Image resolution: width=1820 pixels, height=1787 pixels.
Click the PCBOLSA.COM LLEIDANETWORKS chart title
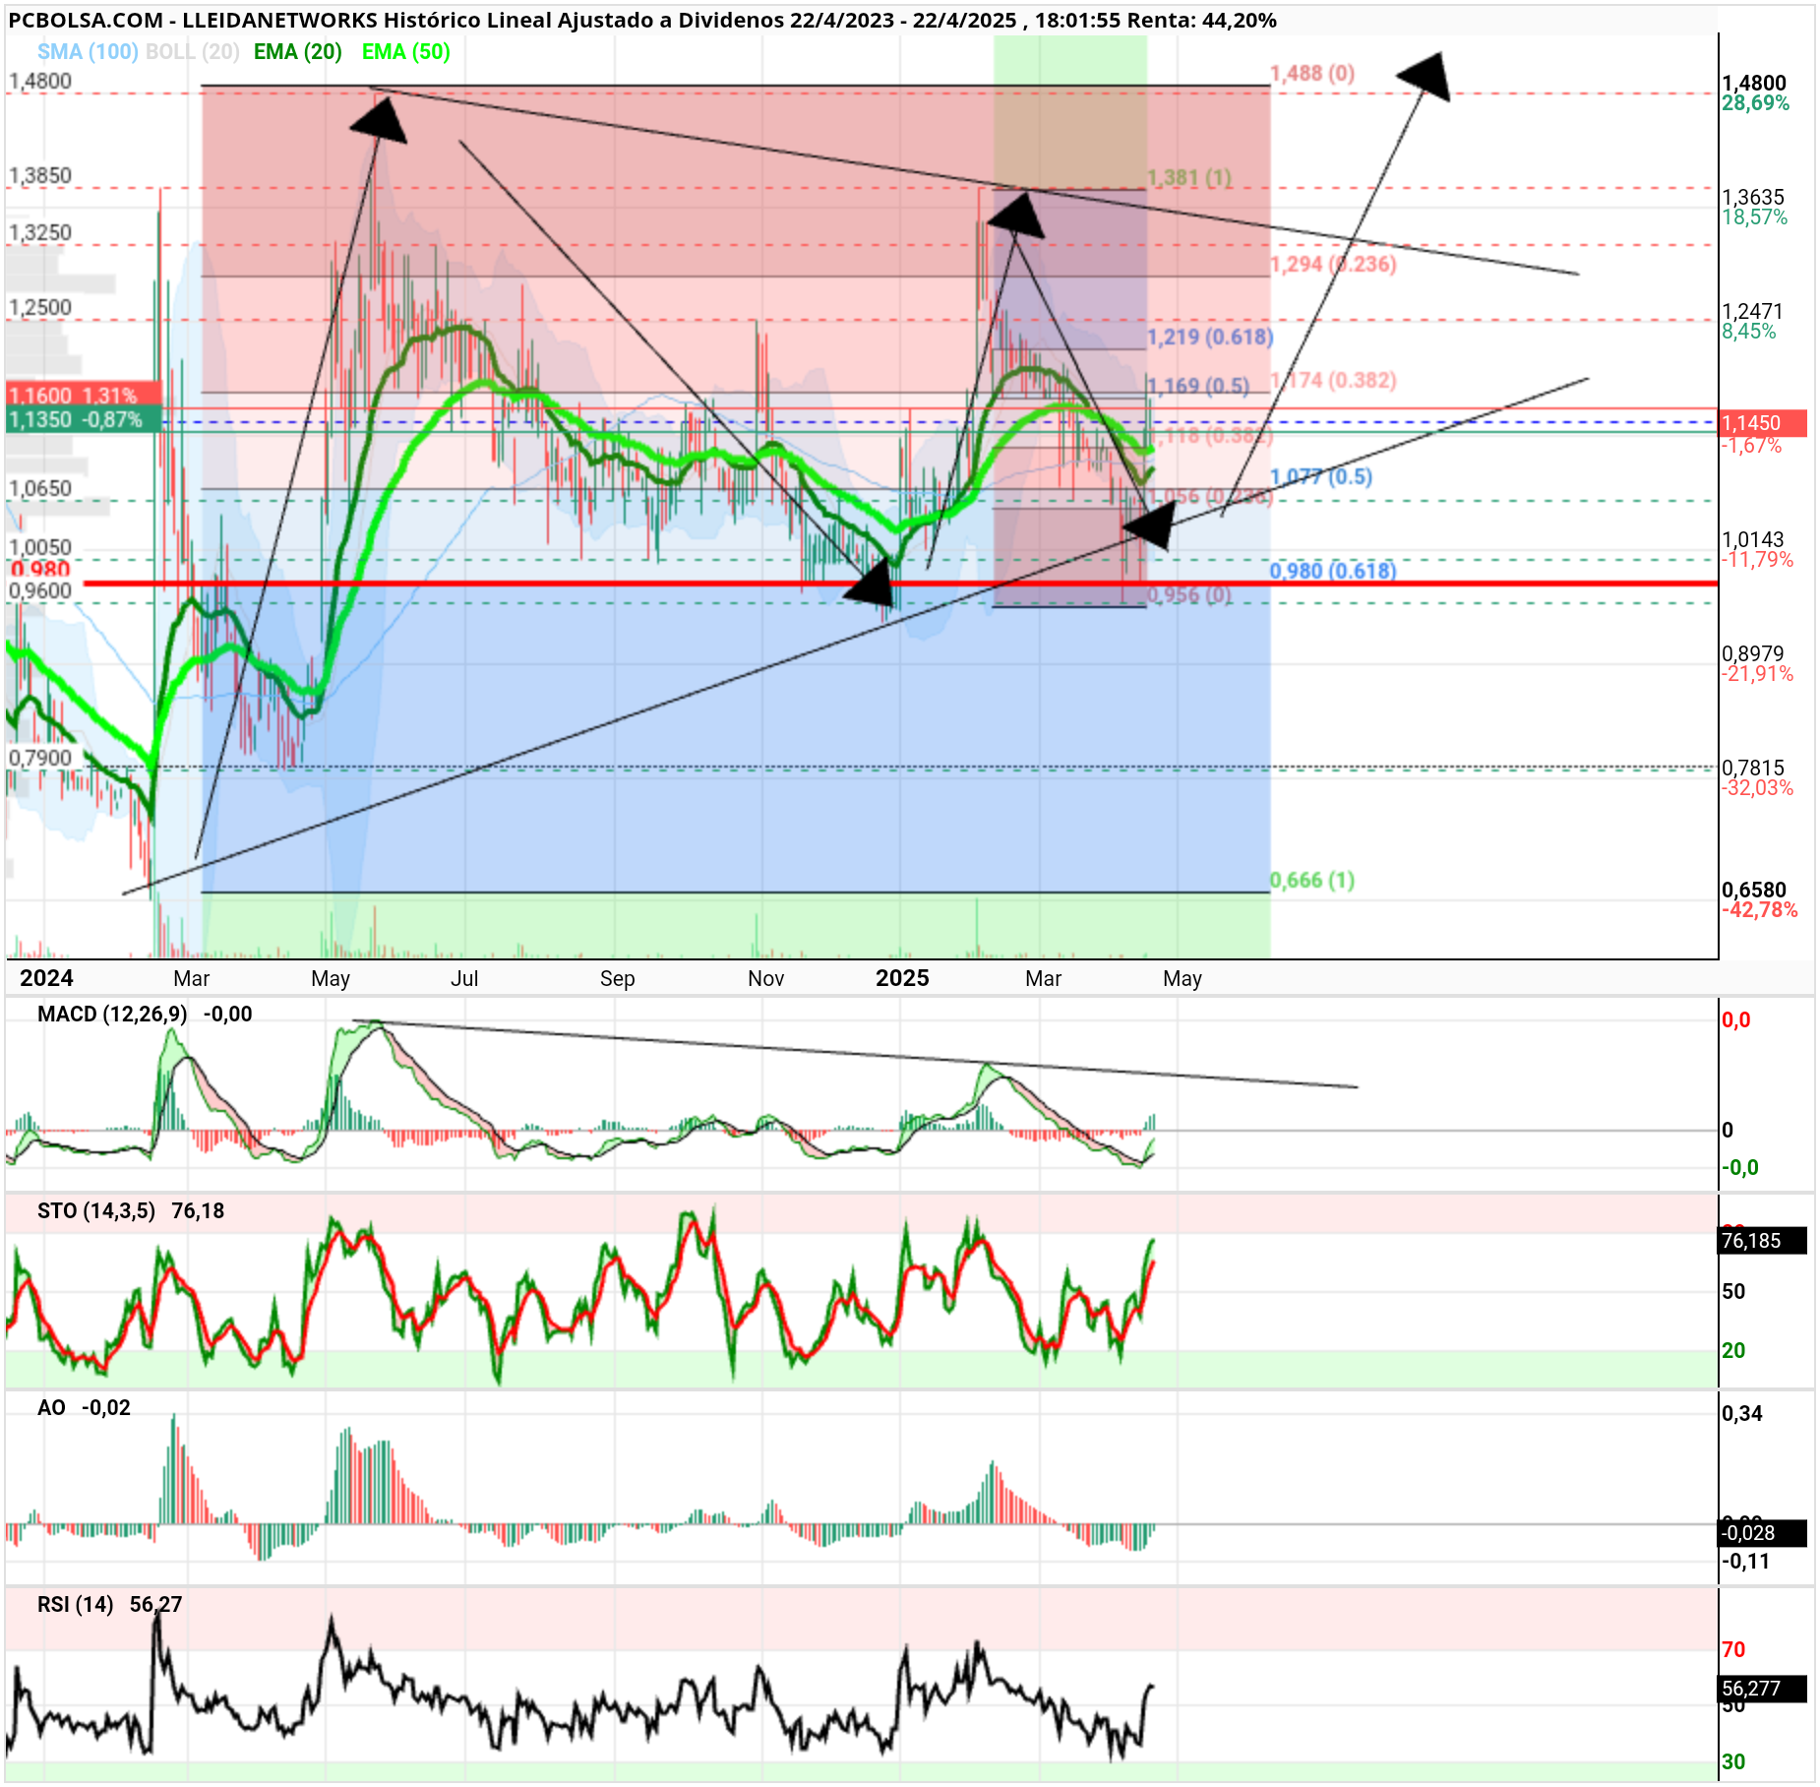click(642, 20)
